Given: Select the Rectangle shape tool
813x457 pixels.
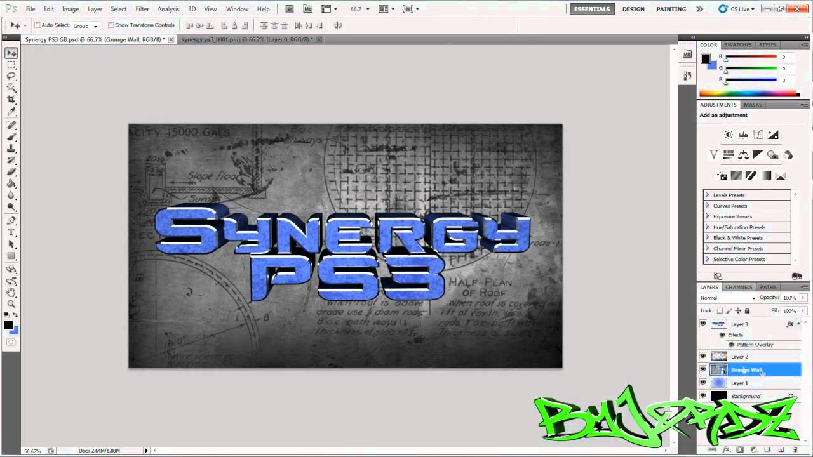Looking at the screenshot, I should click(x=11, y=256).
